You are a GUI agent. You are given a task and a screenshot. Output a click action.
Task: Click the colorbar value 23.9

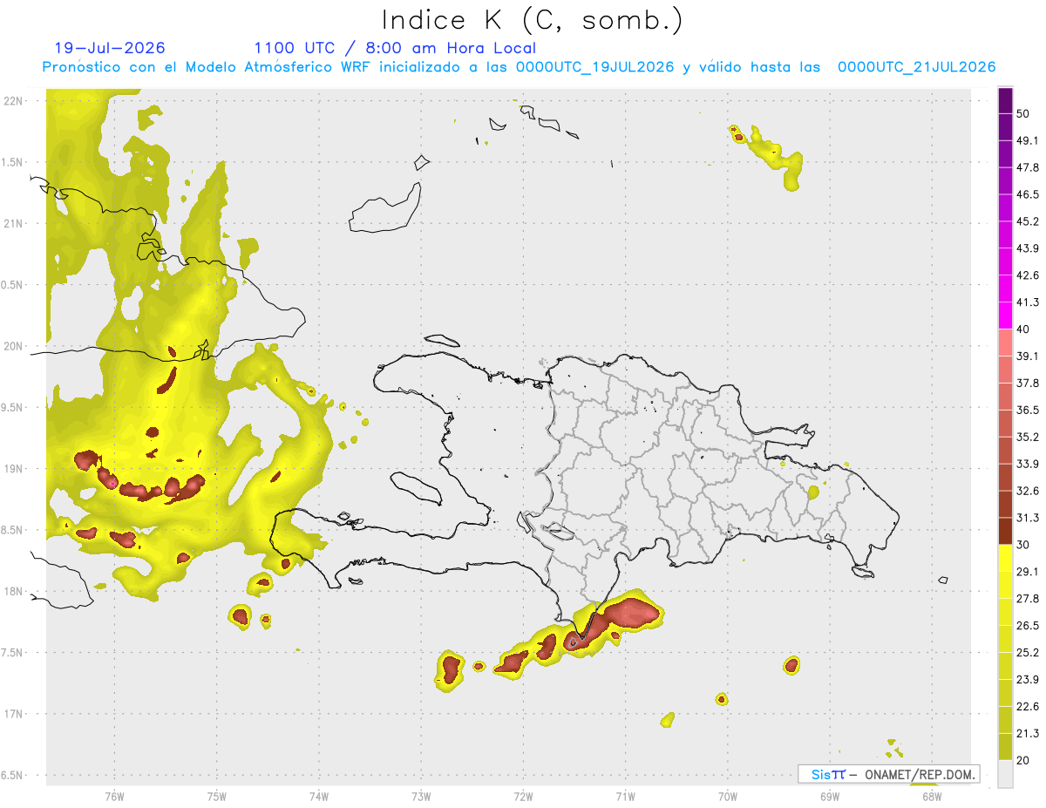click(1028, 679)
